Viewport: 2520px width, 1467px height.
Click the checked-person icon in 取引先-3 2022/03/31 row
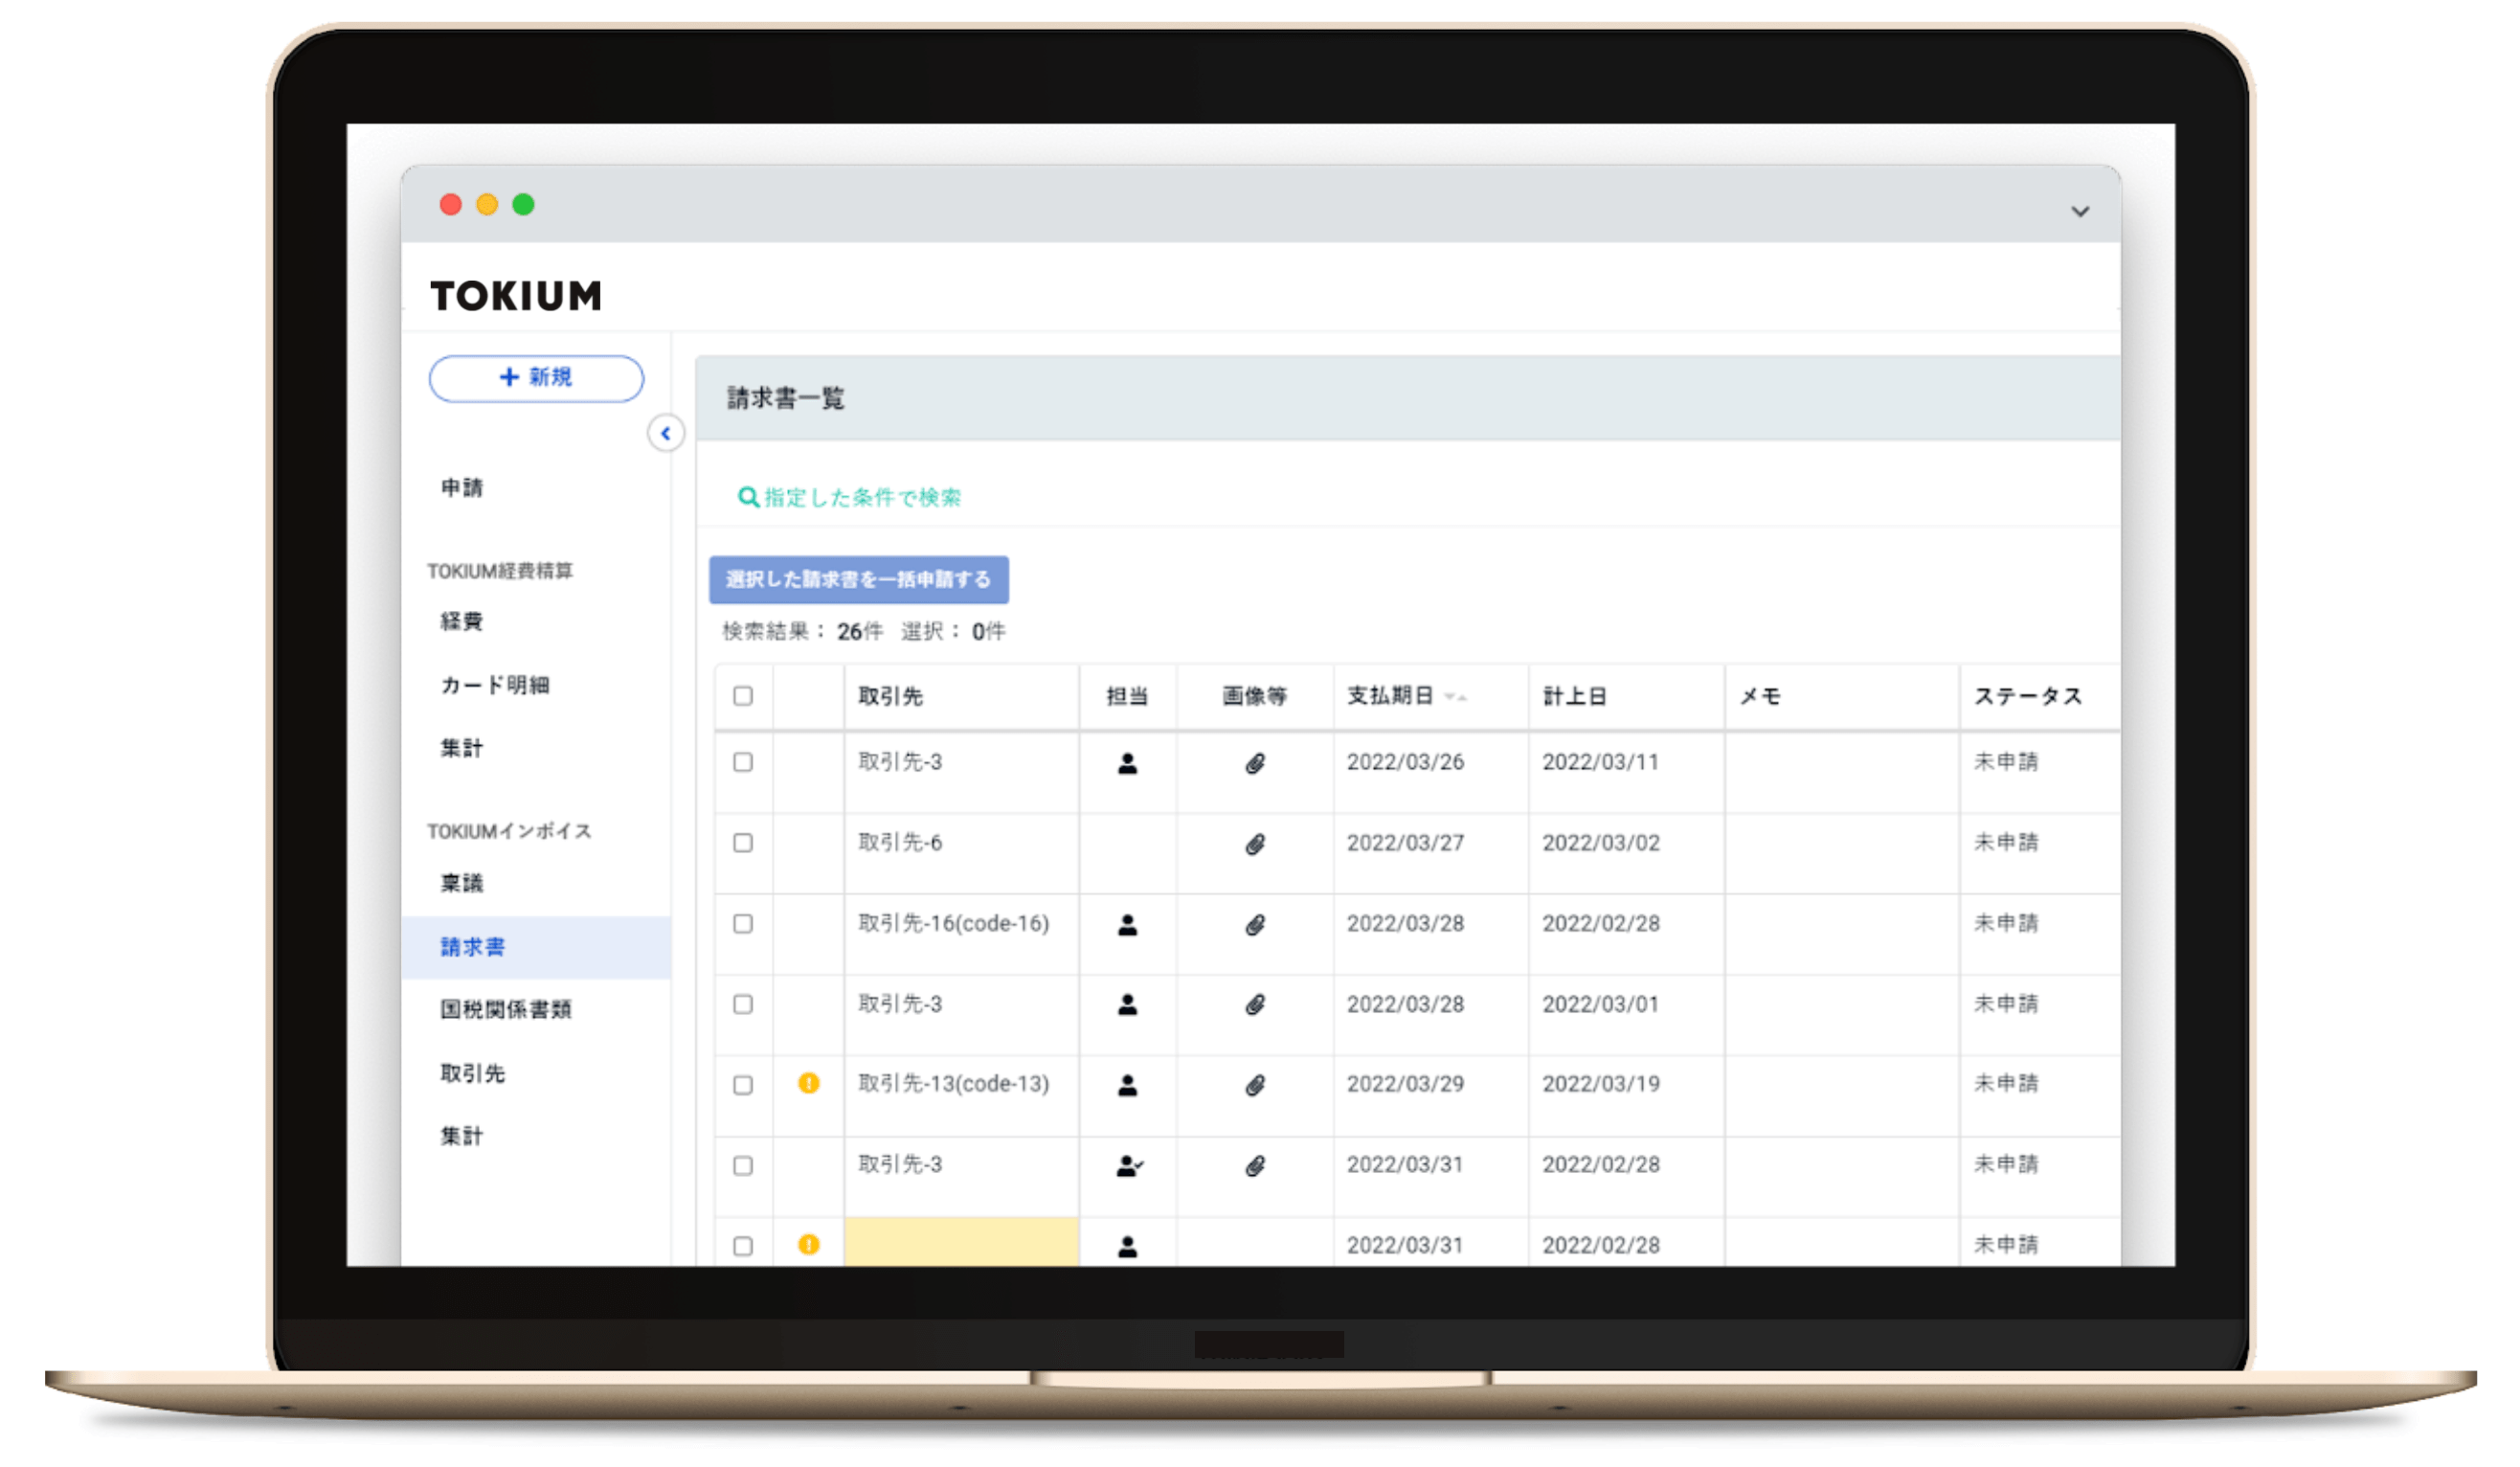click(x=1129, y=1166)
